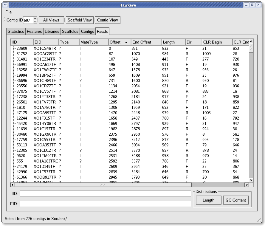Click into the IID search field
The image size is (265, 226).
[x=105, y=194]
